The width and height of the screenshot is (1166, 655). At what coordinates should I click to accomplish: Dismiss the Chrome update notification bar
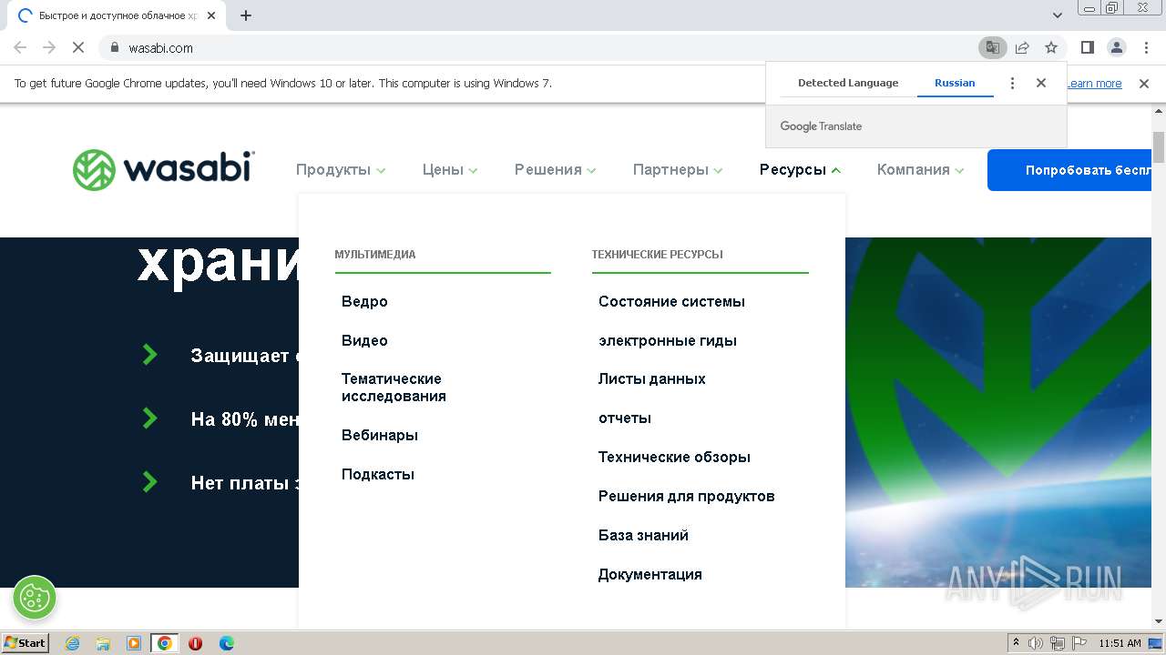click(1144, 83)
